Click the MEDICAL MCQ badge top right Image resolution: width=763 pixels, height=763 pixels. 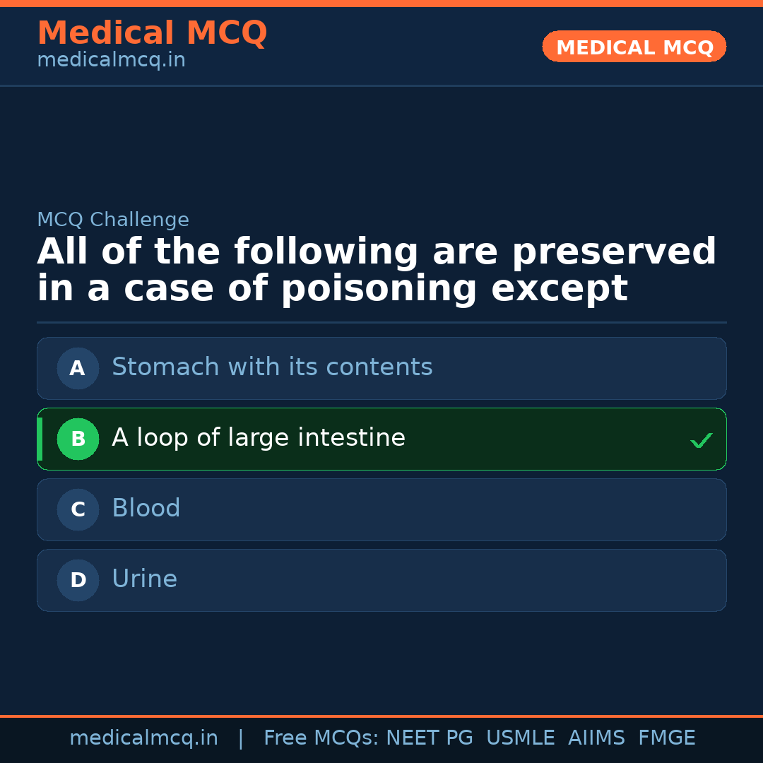[x=634, y=47]
